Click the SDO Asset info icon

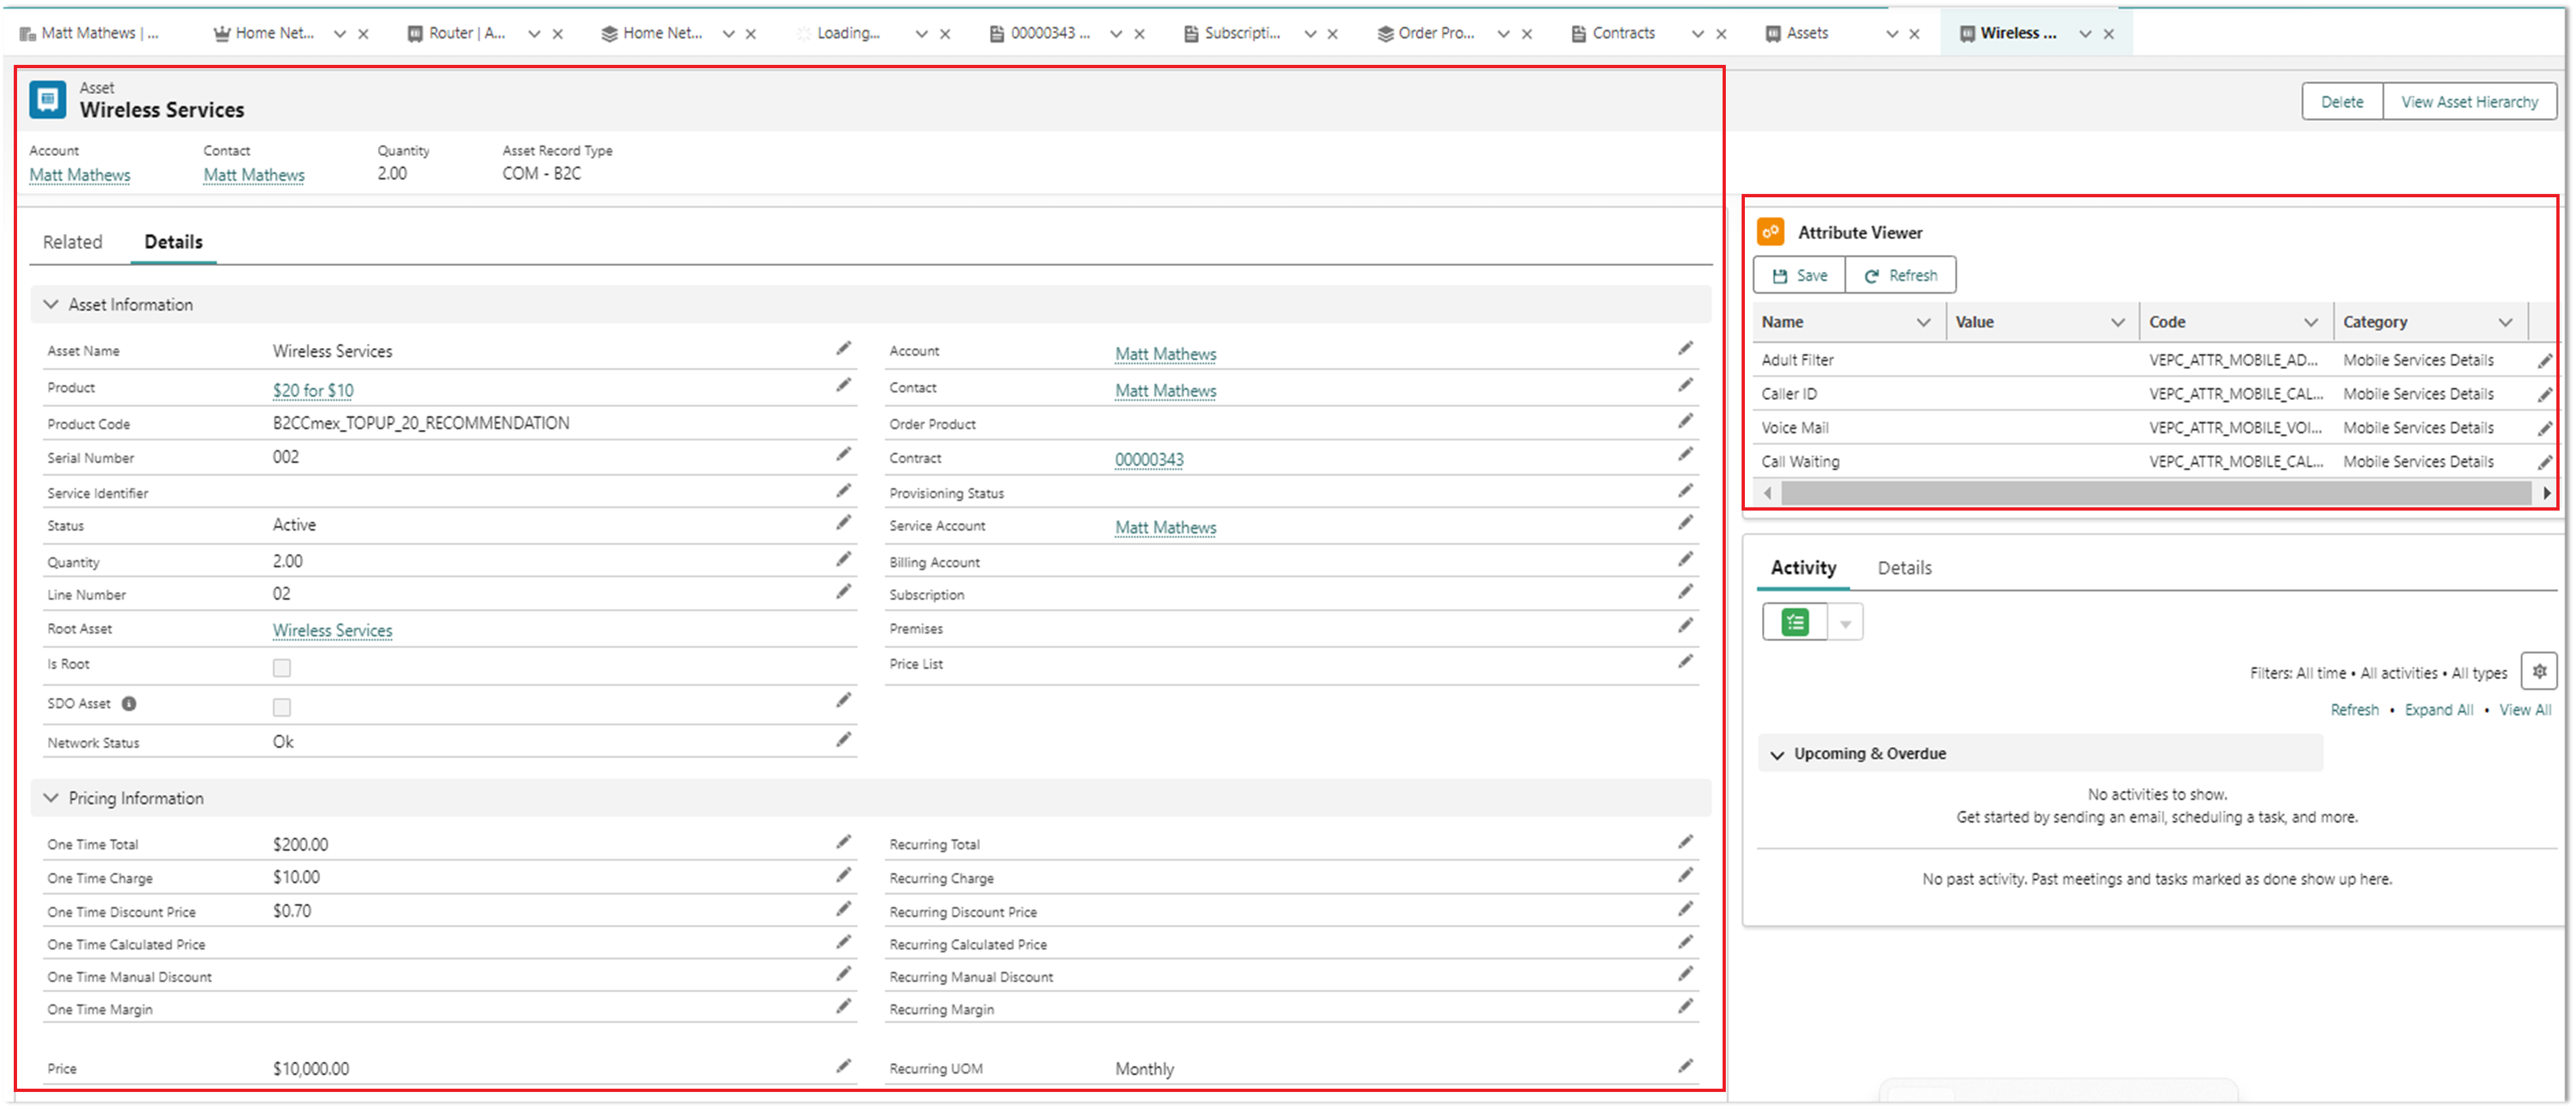pyautogui.click(x=129, y=705)
